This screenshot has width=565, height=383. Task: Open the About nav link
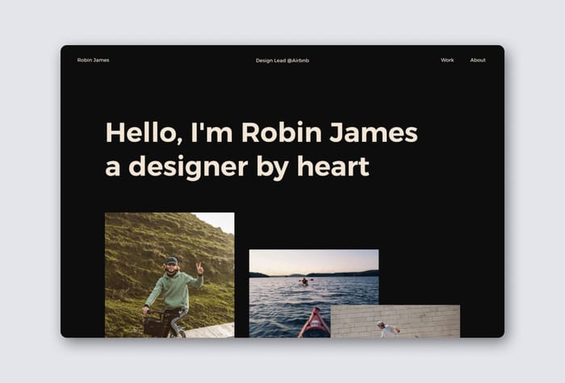pyautogui.click(x=478, y=60)
